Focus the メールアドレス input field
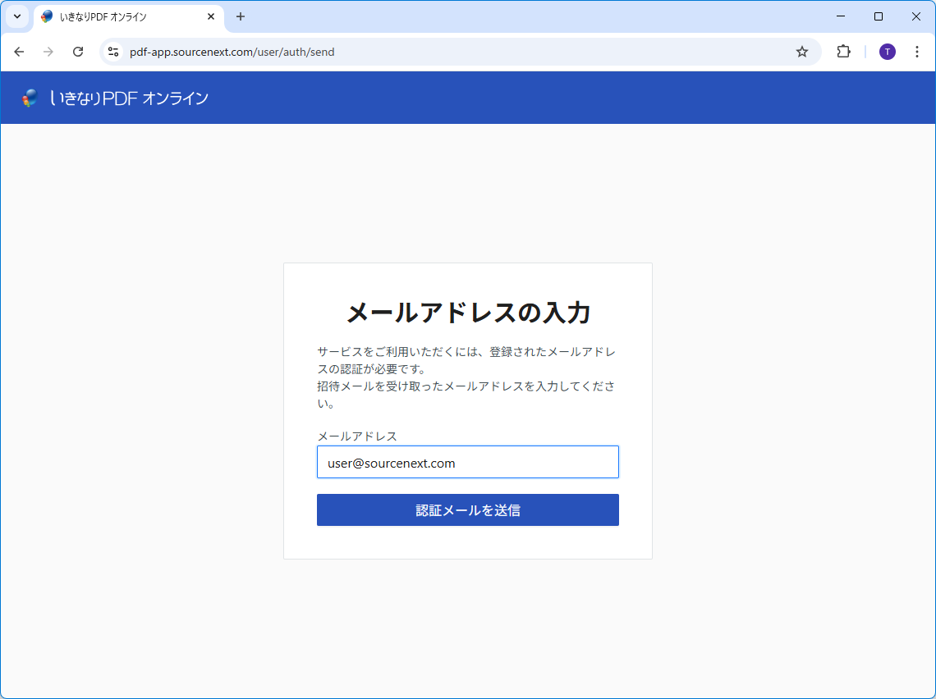This screenshot has height=699, width=936. tap(467, 463)
